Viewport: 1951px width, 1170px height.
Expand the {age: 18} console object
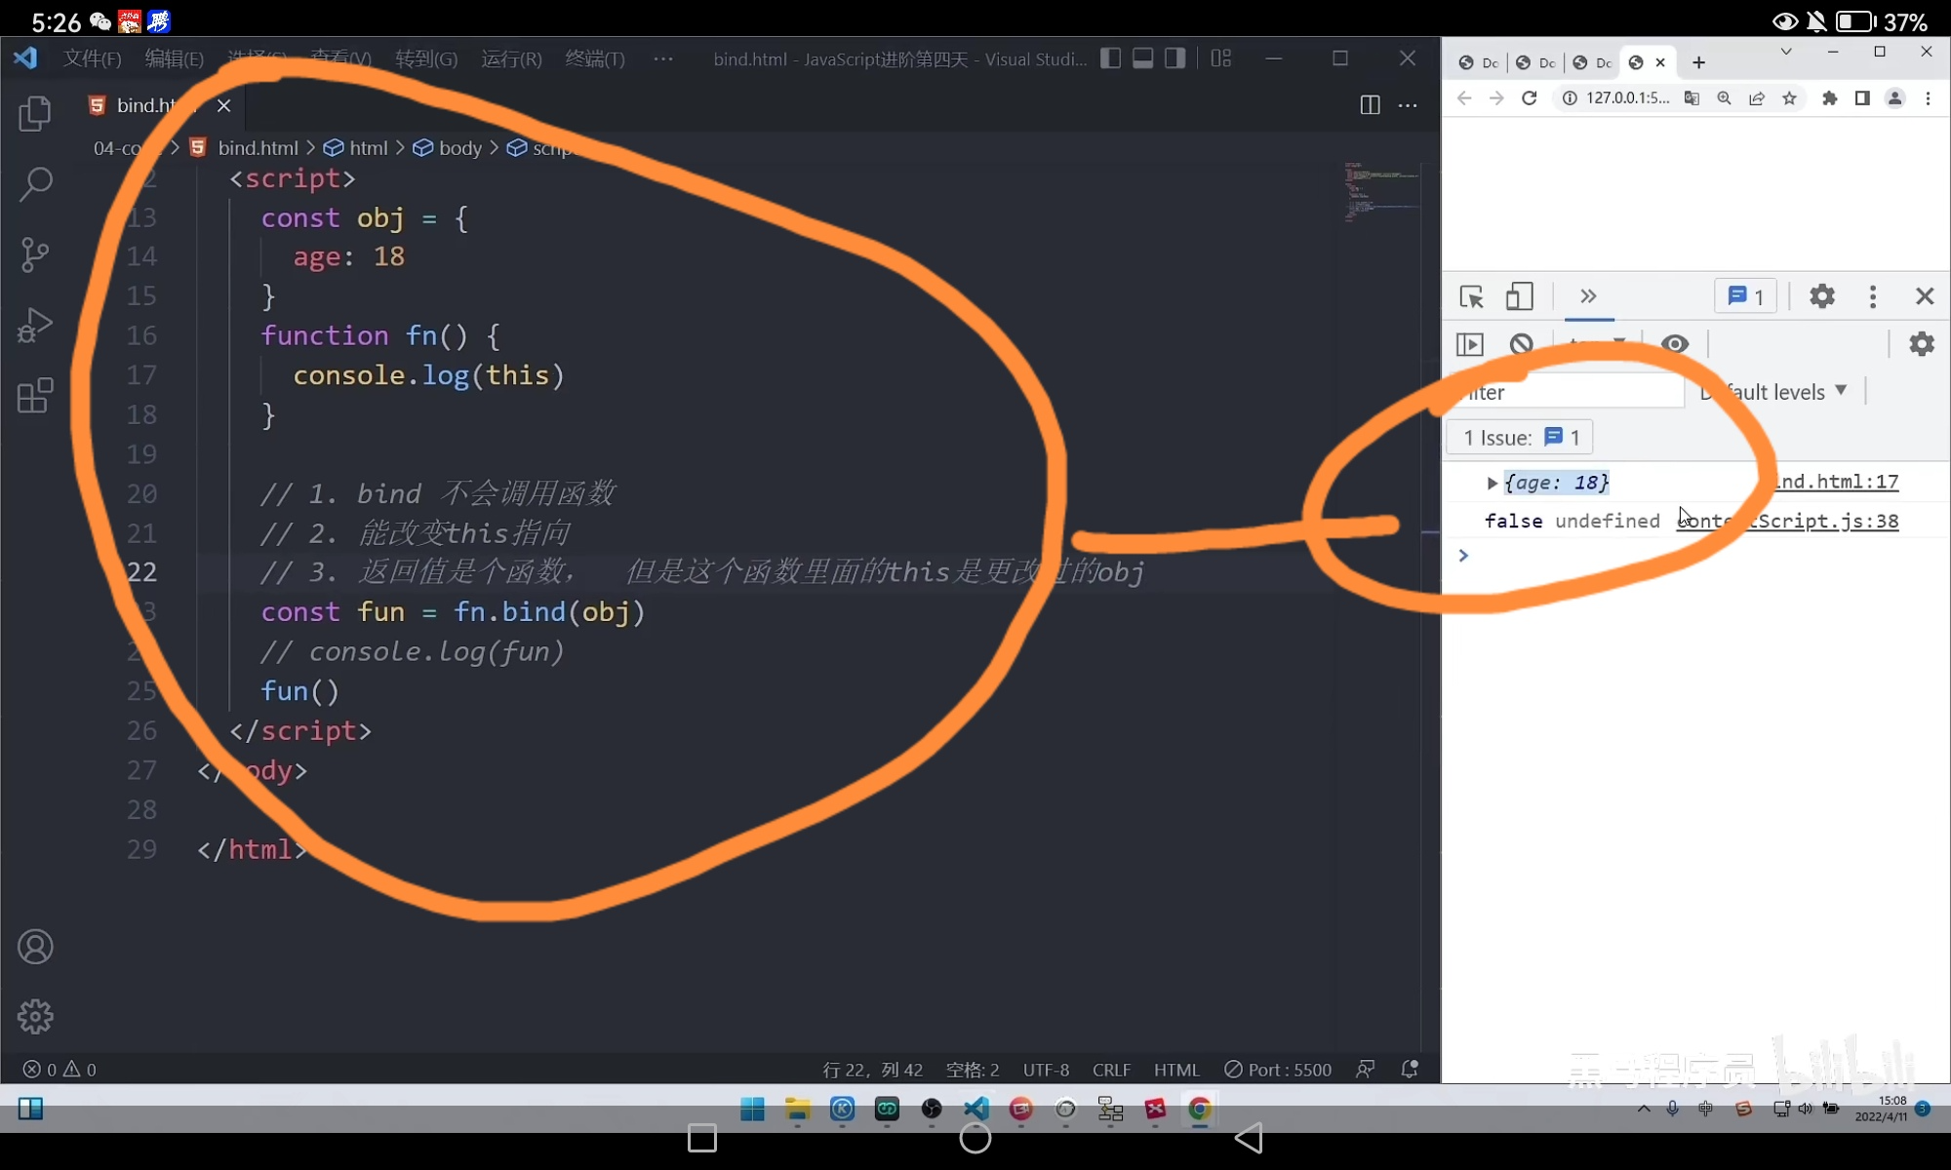(1492, 483)
